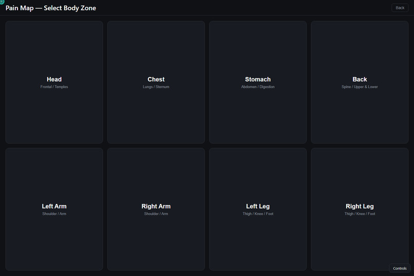Click the 'Pain Map — Select Body Zone' title
The height and width of the screenshot is (276, 414).
coord(51,8)
